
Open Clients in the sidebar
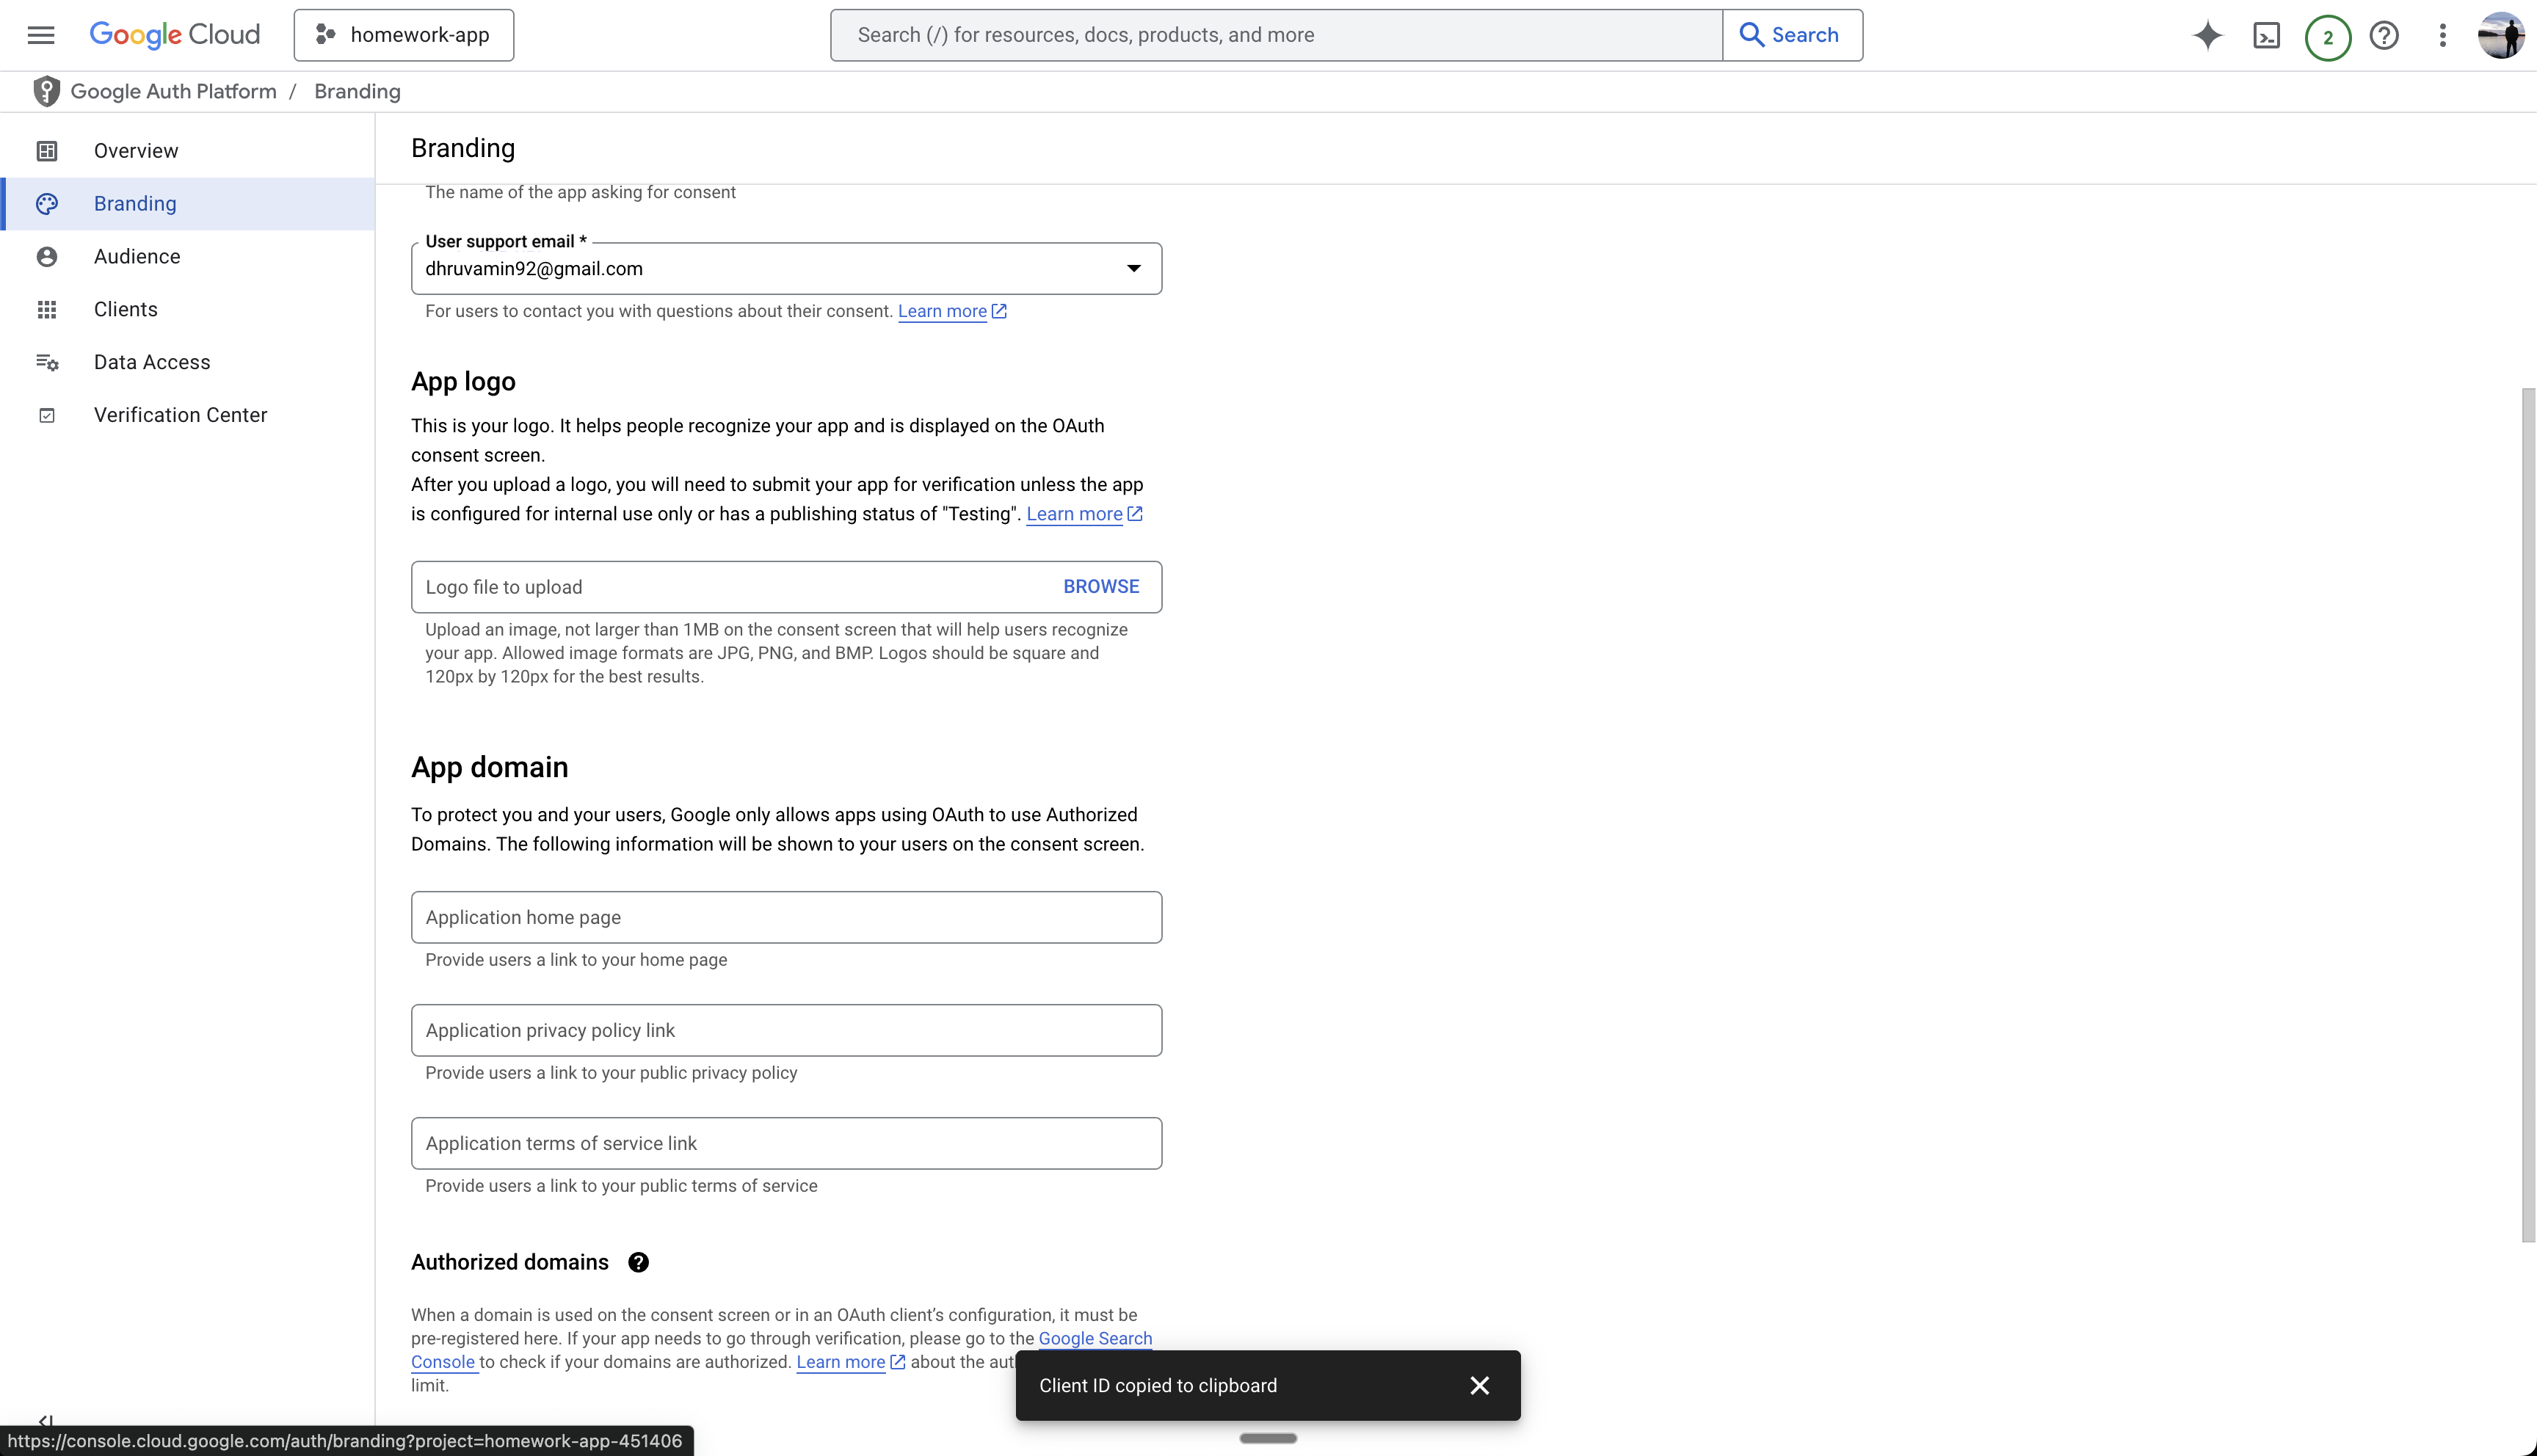188,310
